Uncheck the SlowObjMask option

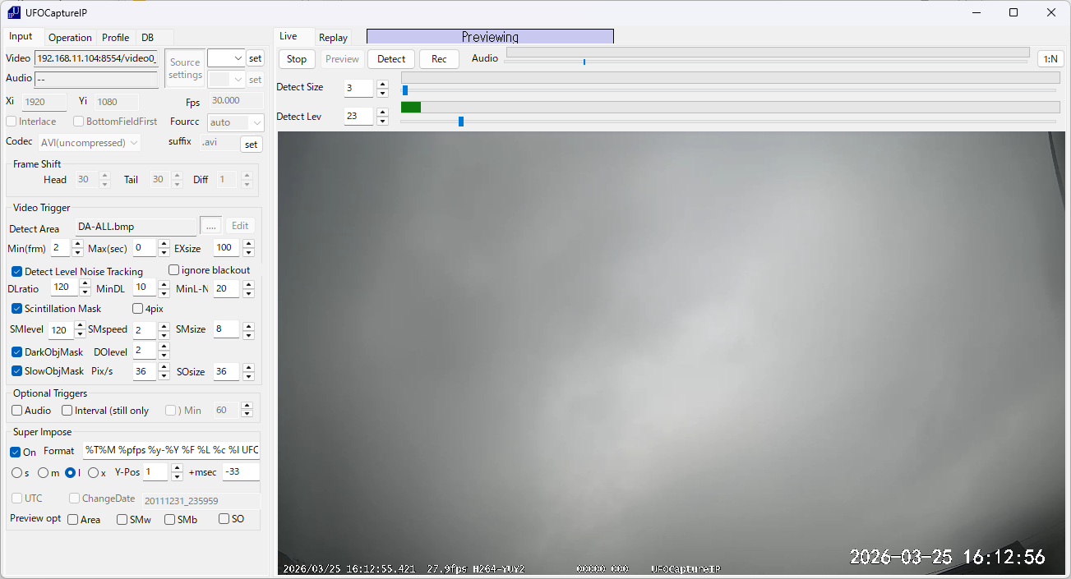pyautogui.click(x=17, y=371)
